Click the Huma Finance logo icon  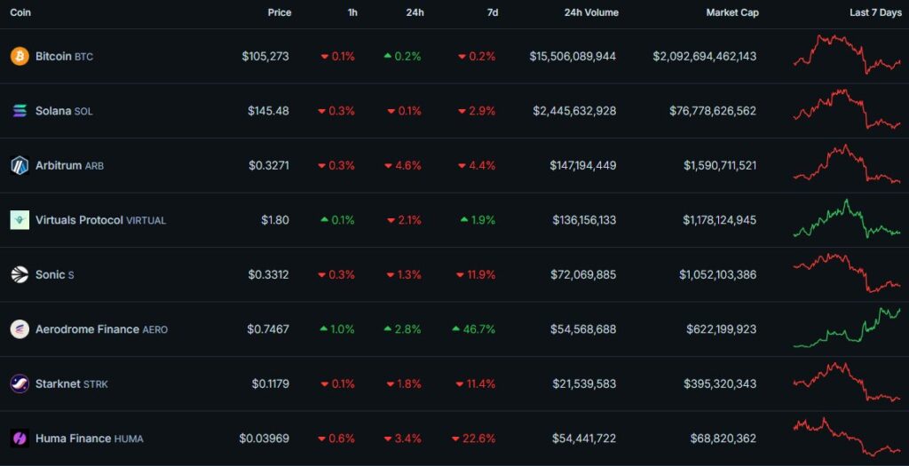[20, 438]
